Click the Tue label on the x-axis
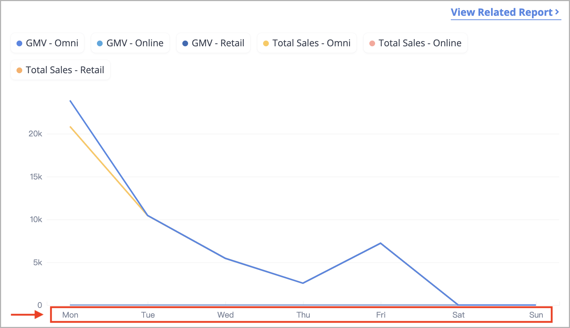Image resolution: width=570 pixels, height=328 pixels. [148, 315]
